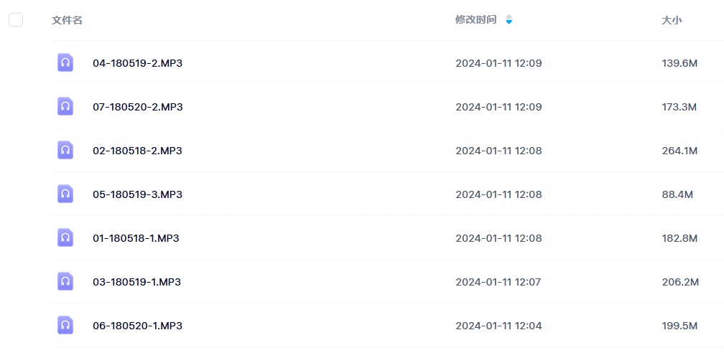Click the 大小 column header
Screen dimensions: 724x363
[672, 20]
